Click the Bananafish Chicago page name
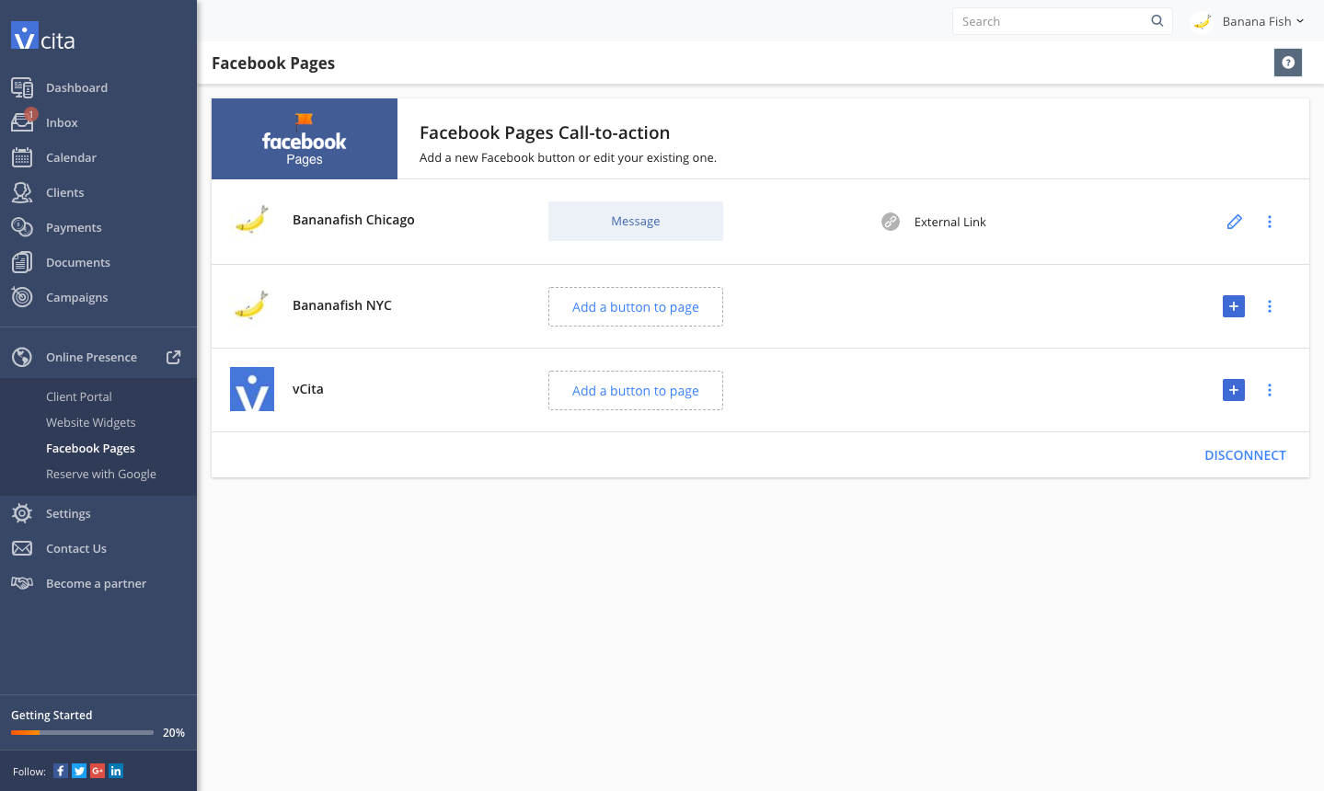Image resolution: width=1324 pixels, height=791 pixels. click(353, 220)
